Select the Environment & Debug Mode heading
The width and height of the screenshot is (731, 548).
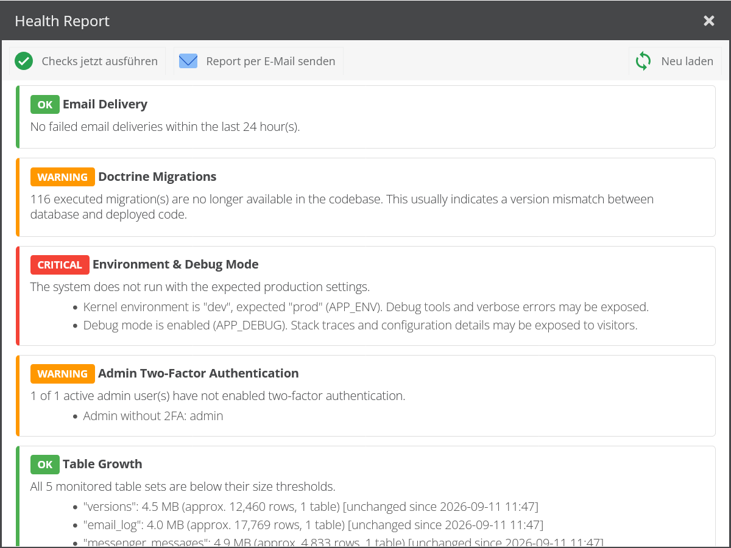(175, 264)
